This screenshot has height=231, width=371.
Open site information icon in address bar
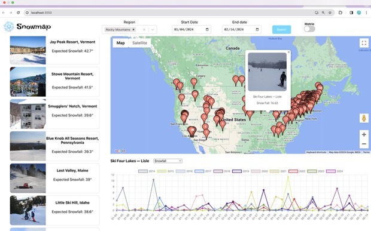click(x=27, y=13)
